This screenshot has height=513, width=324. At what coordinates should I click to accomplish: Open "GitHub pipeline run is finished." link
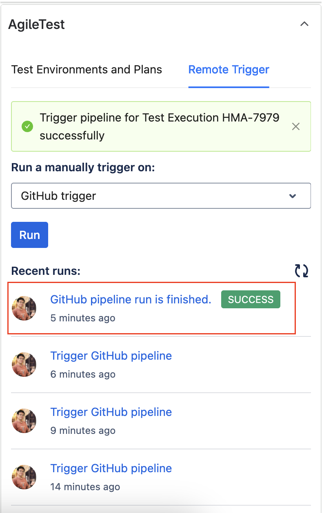pyautogui.click(x=131, y=300)
